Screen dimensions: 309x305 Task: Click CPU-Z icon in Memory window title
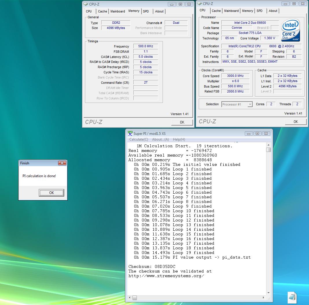point(86,4)
